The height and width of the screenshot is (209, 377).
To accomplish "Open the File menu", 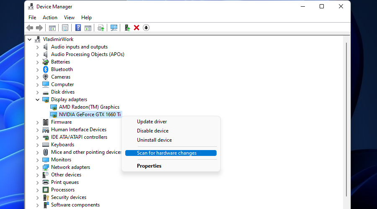I will (32, 18).
